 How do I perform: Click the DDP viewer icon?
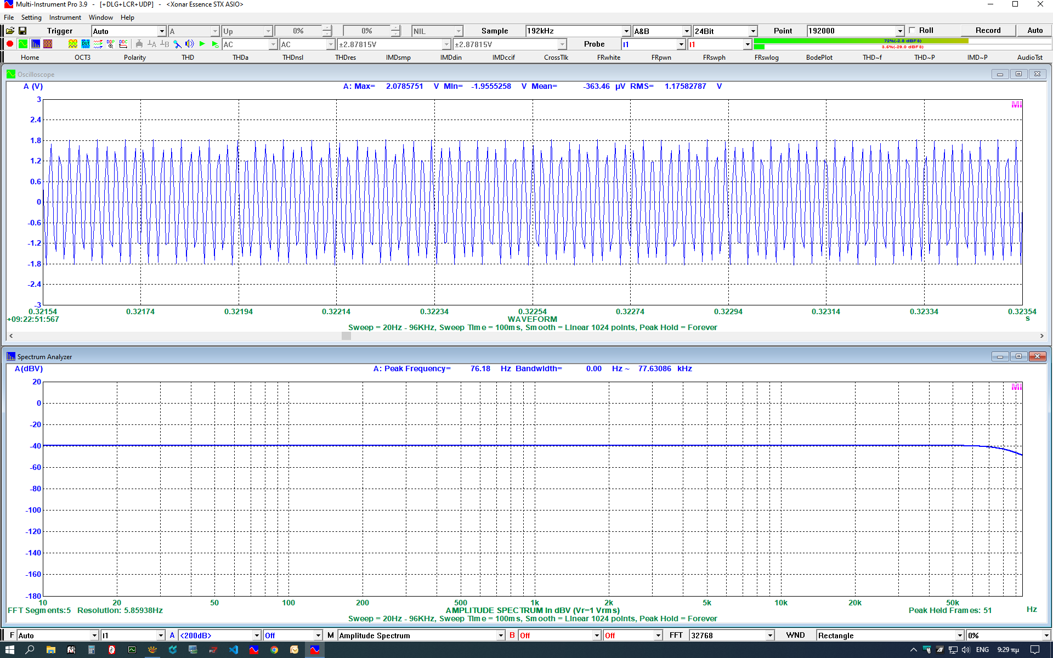pyautogui.click(x=111, y=44)
